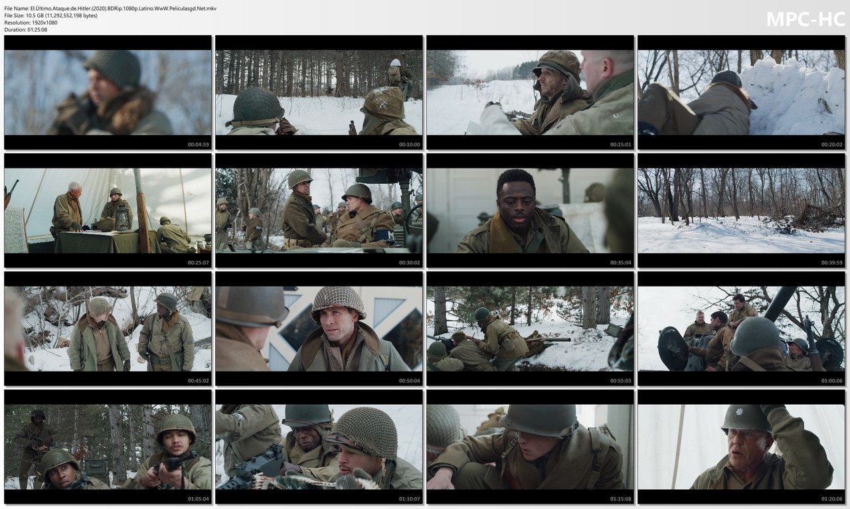Screen dimensions: 850x509
Task: Select the thumbnail at 01:05:04
Action: [108, 447]
